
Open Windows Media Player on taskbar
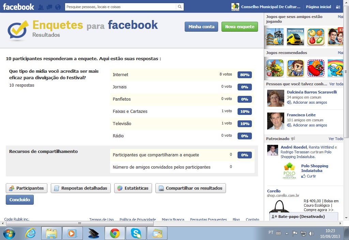[72, 233]
